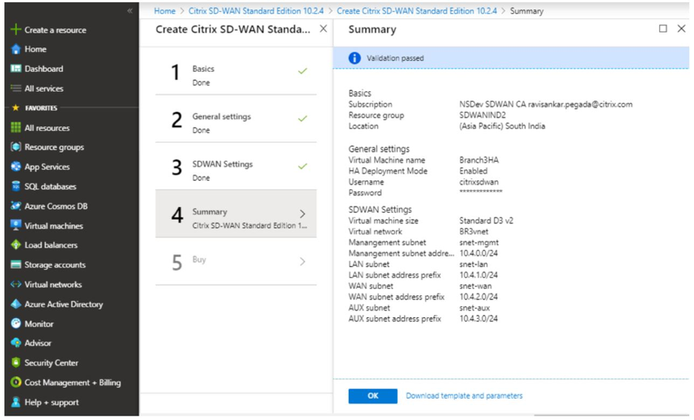
Task: Click the Resource groups cube icon
Action: pos(16,147)
